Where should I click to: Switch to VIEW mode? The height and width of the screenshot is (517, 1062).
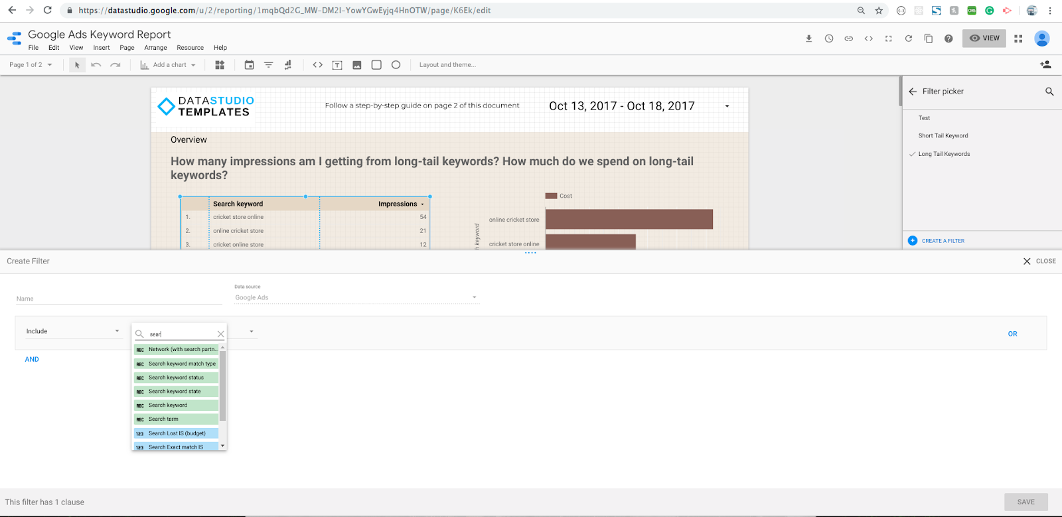coord(984,38)
